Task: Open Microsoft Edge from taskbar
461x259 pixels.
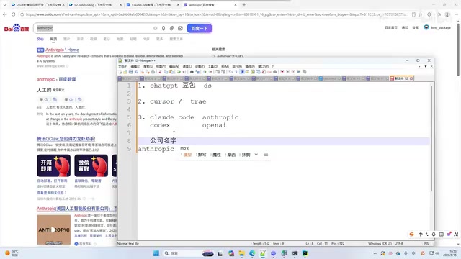Action: (x=252, y=253)
